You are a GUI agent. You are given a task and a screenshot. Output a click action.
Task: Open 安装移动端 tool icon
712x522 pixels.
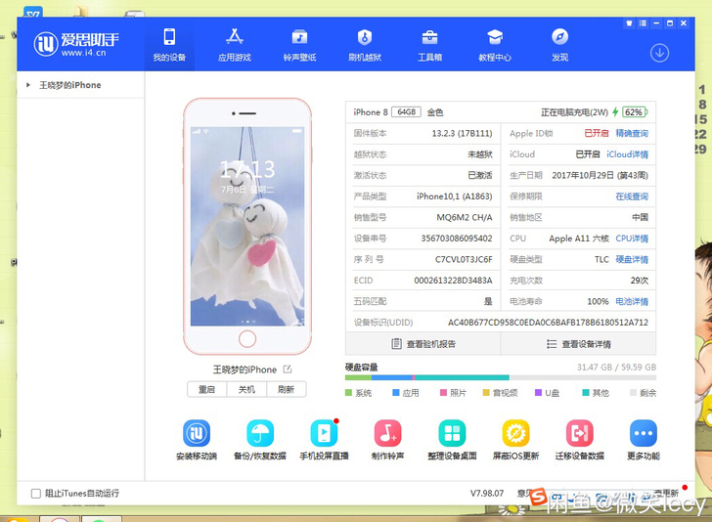tap(197, 433)
